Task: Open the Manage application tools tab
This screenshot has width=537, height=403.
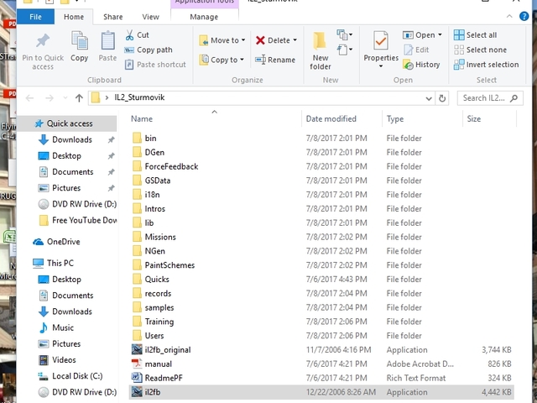Action: pyautogui.click(x=204, y=17)
